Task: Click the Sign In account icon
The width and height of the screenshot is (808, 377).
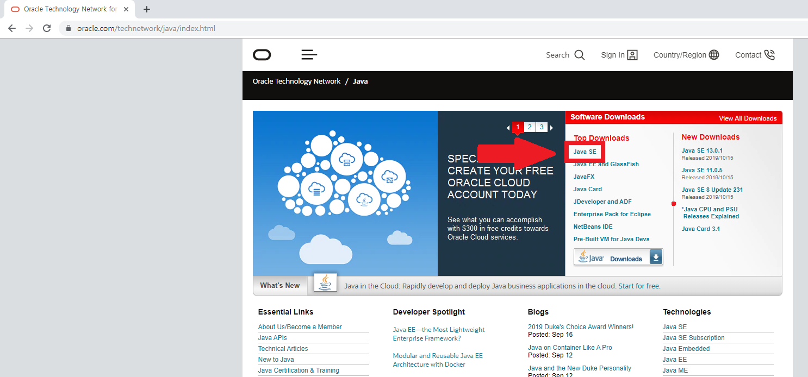Action: (632, 55)
